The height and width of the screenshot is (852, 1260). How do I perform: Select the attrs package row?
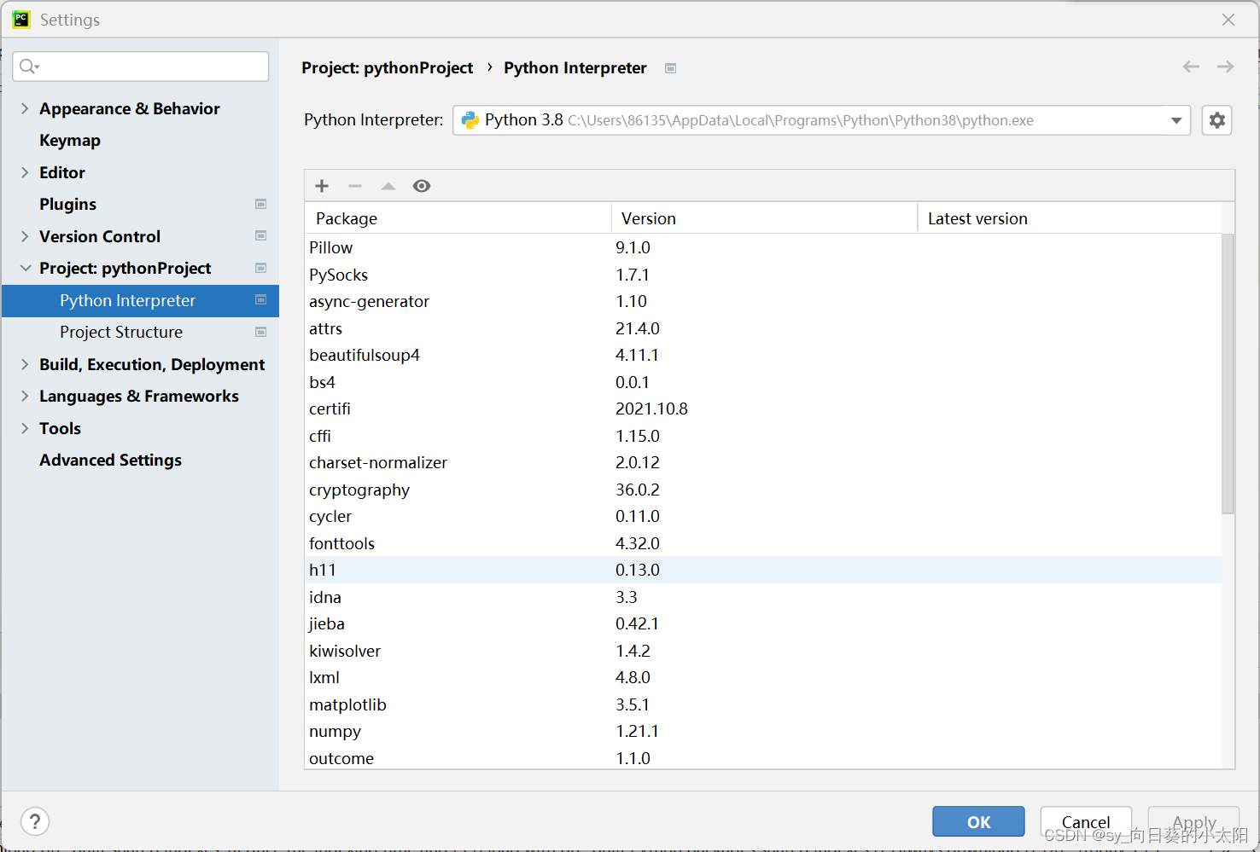pos(763,328)
